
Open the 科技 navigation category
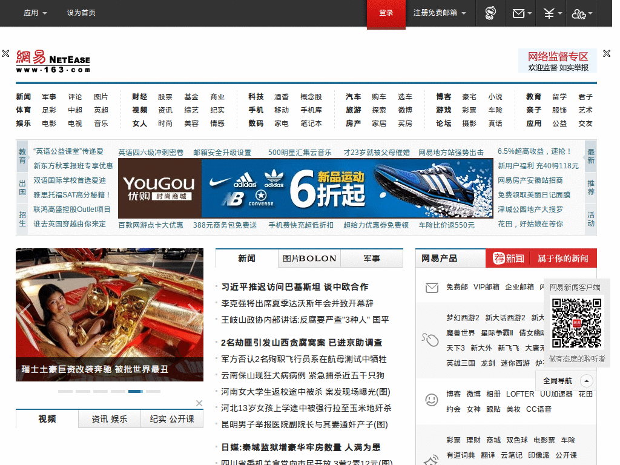(256, 96)
